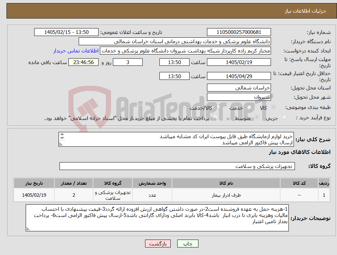
Task: Click the ردیف column header
Action: coord(324,183)
